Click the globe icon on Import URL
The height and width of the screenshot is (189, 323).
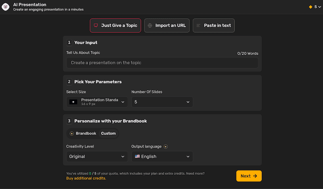point(150,25)
